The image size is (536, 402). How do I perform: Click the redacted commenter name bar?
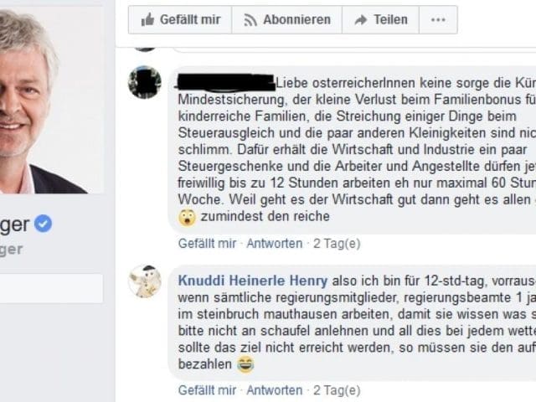[x=225, y=81]
